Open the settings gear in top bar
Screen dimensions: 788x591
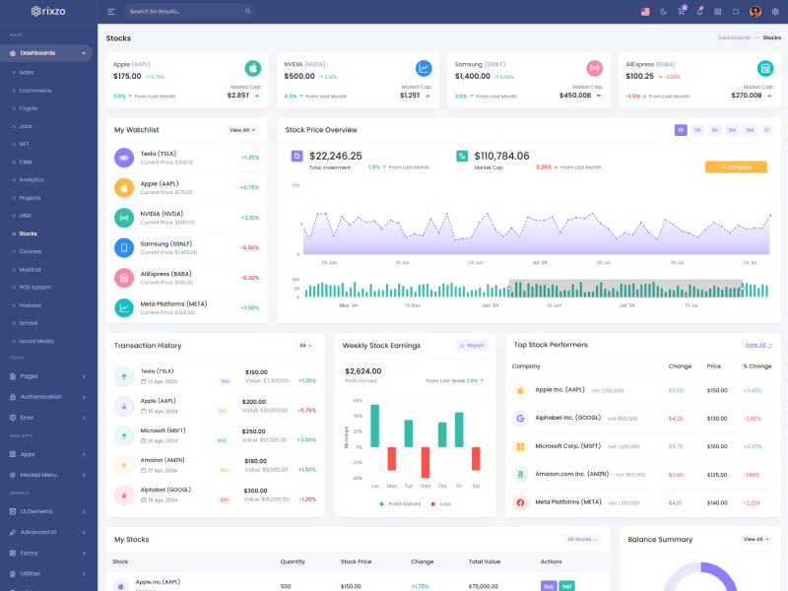pyautogui.click(x=774, y=12)
